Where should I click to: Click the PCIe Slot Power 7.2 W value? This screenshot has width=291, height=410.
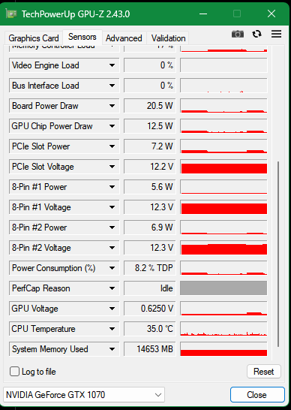150,146
